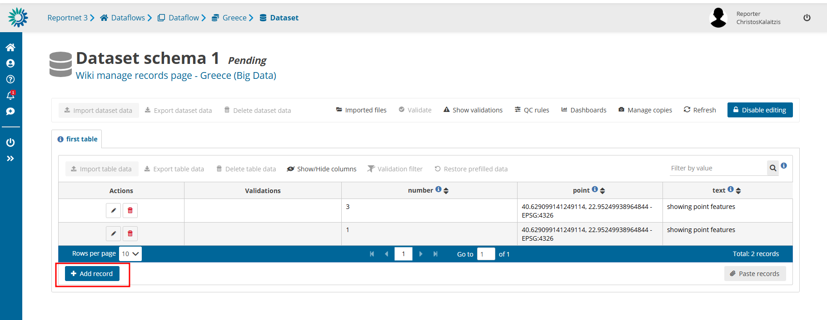Open the Show validations button
The height and width of the screenshot is (320, 827).
pyautogui.click(x=473, y=110)
